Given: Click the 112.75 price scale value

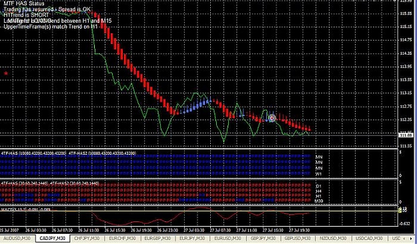Looking at the screenshot, I should (406, 106).
